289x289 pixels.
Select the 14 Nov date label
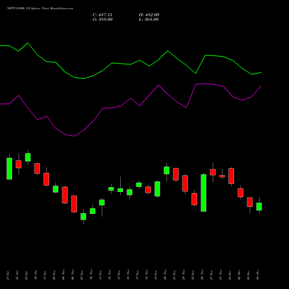click(128, 275)
